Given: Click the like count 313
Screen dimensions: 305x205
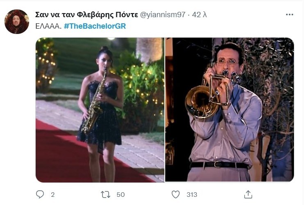Looking at the screenshot, I should [x=192, y=194].
